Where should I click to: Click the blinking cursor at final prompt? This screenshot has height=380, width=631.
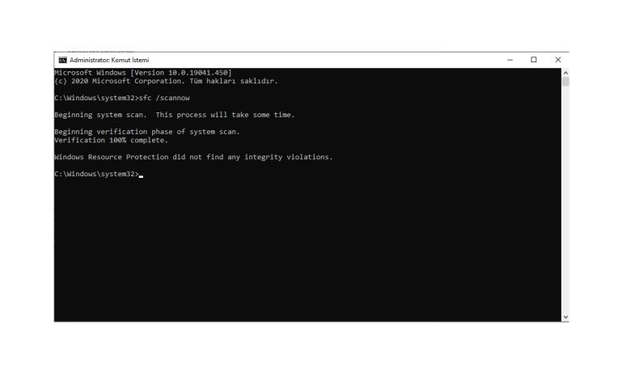tap(142, 175)
